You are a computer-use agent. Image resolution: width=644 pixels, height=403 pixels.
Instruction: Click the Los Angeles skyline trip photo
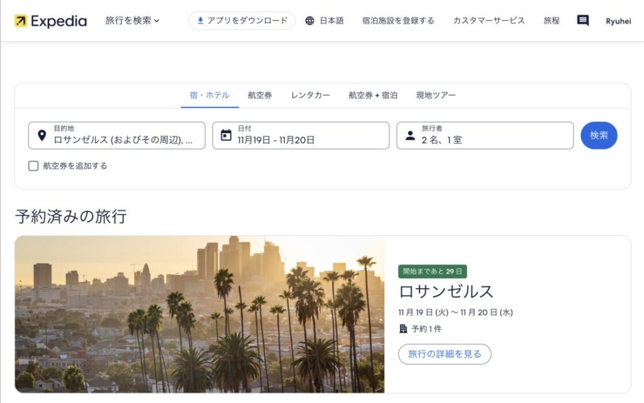click(199, 314)
